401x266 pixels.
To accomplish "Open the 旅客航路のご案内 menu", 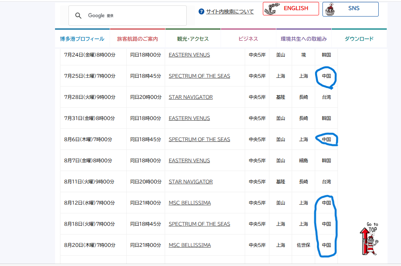I will tap(138, 38).
